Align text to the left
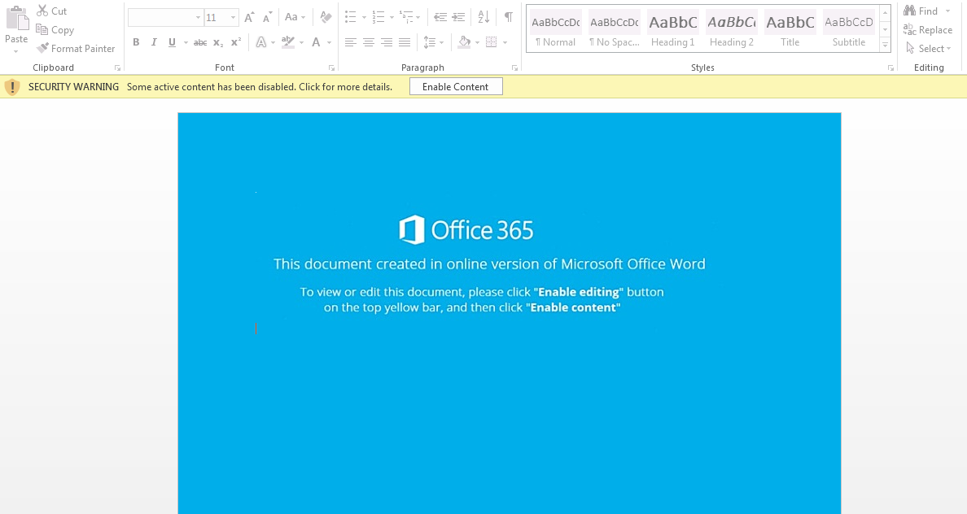This screenshot has width=967, height=514. 350,42
